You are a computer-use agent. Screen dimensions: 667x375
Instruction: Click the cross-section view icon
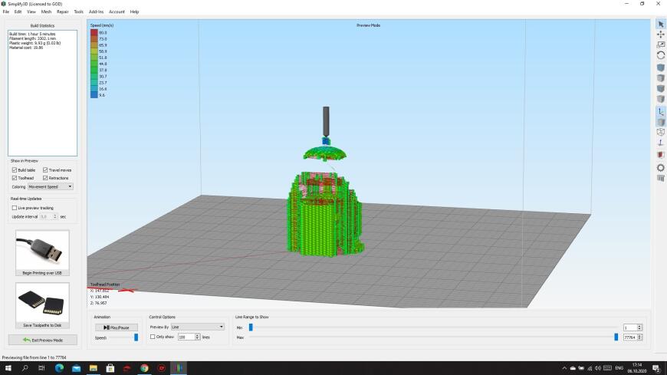pyautogui.click(x=661, y=154)
